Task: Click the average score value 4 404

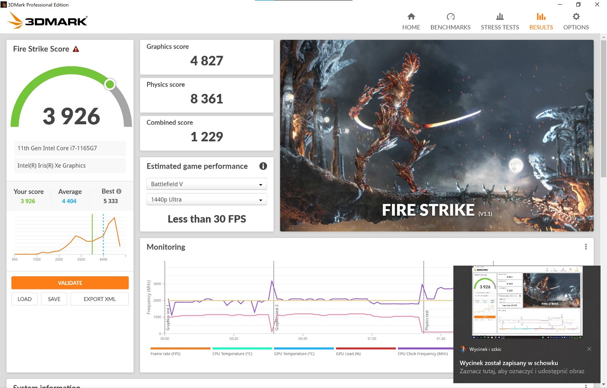Action: pyautogui.click(x=69, y=201)
